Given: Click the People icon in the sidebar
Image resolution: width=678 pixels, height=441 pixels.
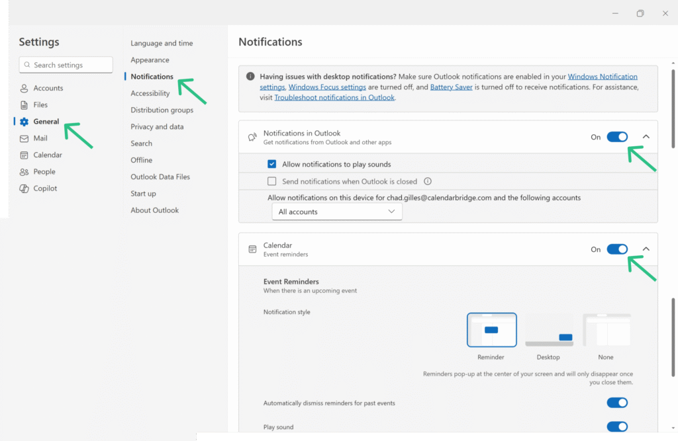Looking at the screenshot, I should (x=24, y=172).
